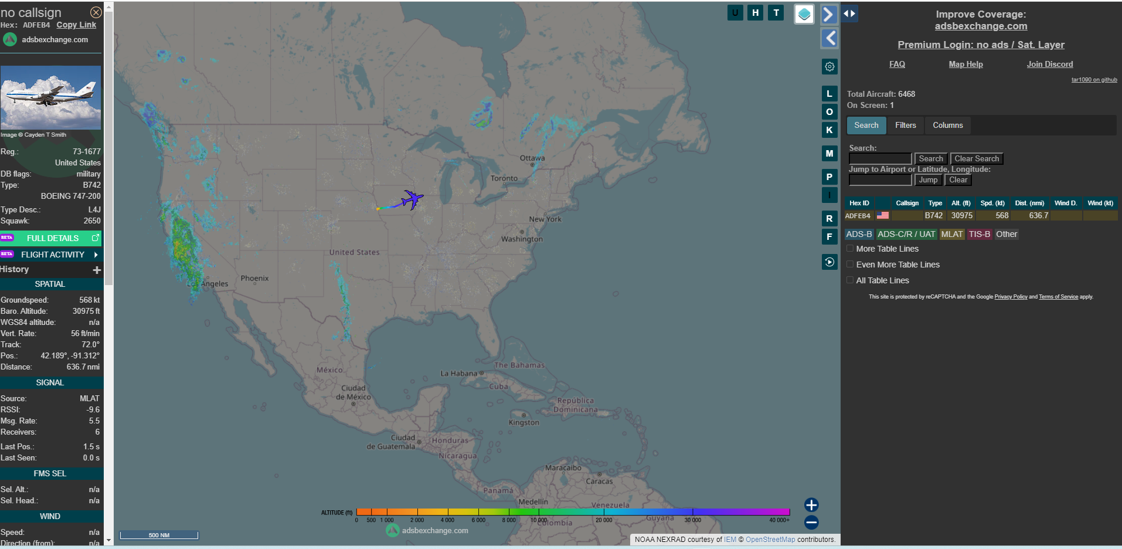Image resolution: width=1122 pixels, height=549 pixels.
Task: Toggle the I map option button
Action: click(829, 195)
